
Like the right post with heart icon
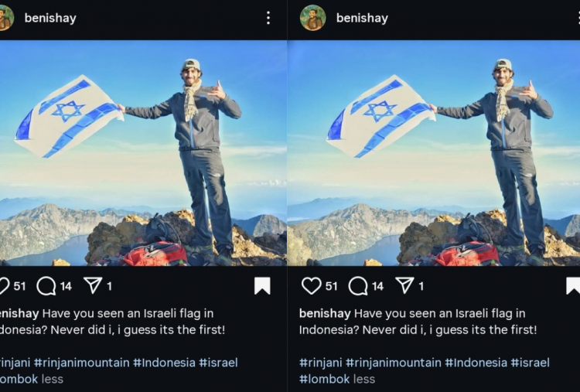pos(311,286)
